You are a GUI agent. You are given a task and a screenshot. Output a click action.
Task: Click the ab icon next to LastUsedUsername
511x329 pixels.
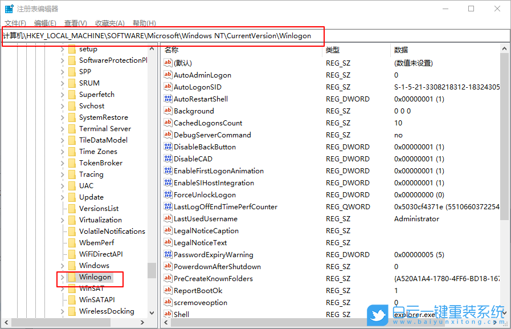(x=167, y=218)
